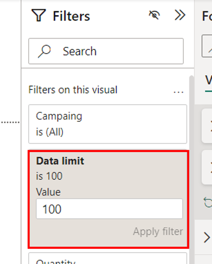Click the magnifying glass search icon

click(x=44, y=51)
